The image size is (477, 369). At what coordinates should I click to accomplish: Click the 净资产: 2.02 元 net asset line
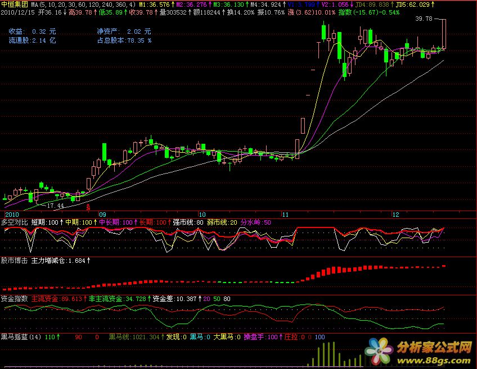tap(124, 31)
